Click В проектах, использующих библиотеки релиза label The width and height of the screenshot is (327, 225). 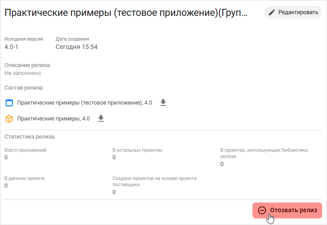[264, 153]
